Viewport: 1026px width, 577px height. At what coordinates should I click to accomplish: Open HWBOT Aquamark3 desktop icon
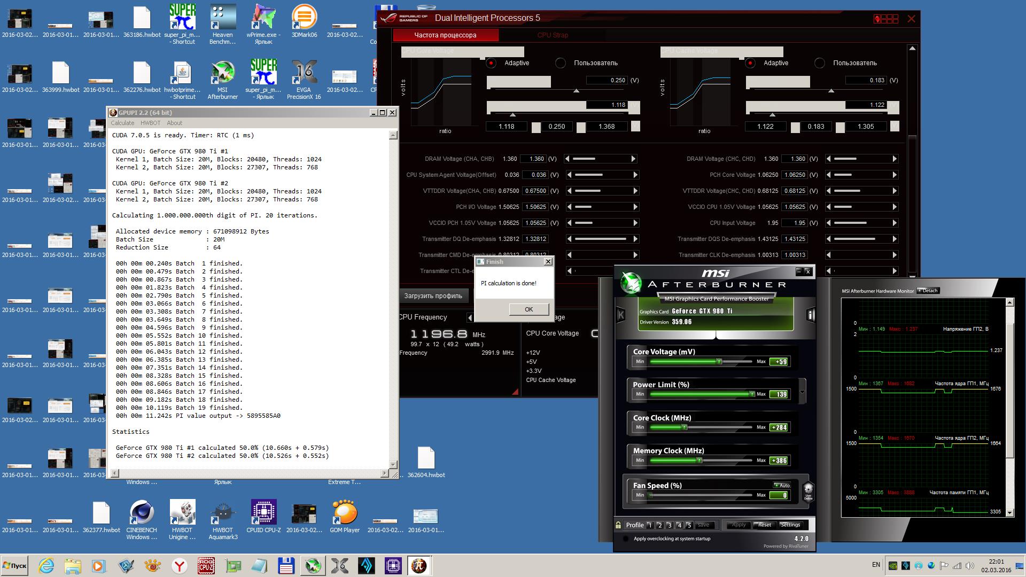[x=222, y=520]
